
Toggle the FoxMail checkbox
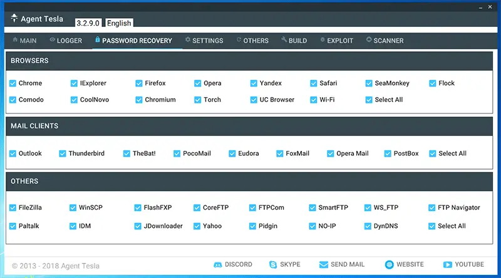[279, 153]
